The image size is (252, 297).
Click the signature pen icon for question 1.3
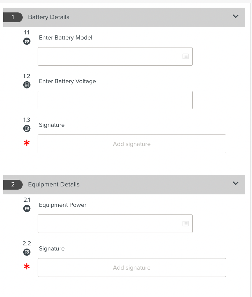click(27, 128)
